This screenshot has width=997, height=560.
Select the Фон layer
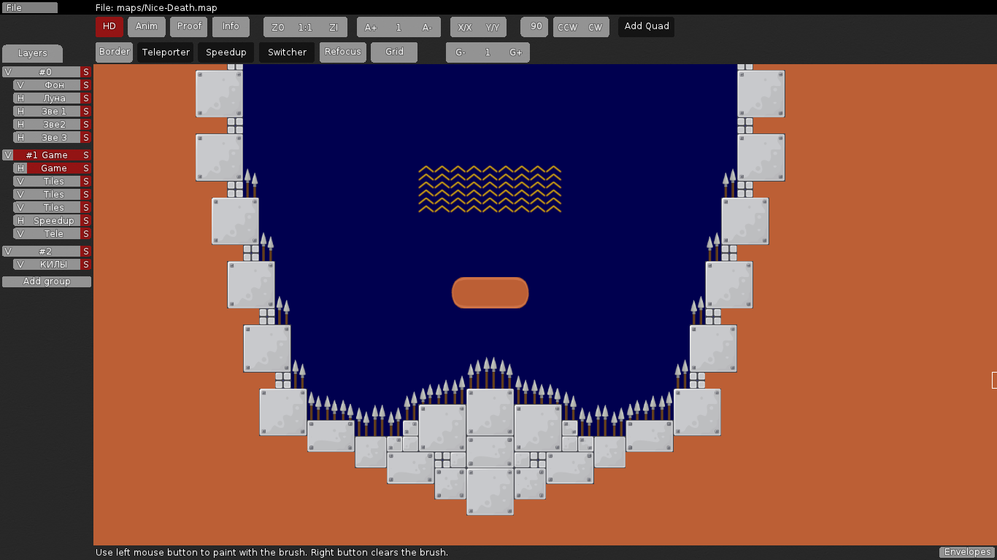54,85
